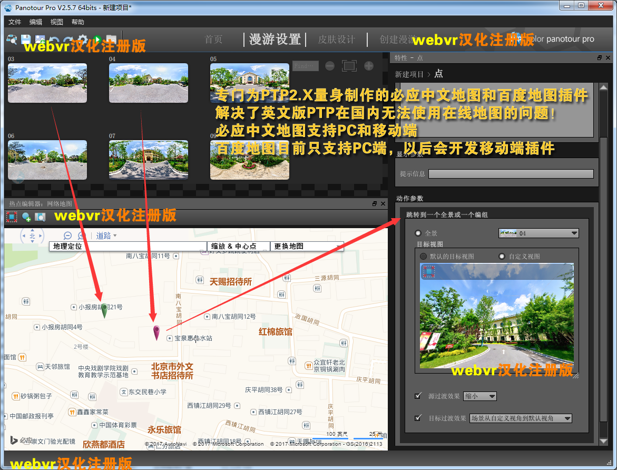
Task: Click 红棉旅馆 label on the map
Action: [x=276, y=331]
